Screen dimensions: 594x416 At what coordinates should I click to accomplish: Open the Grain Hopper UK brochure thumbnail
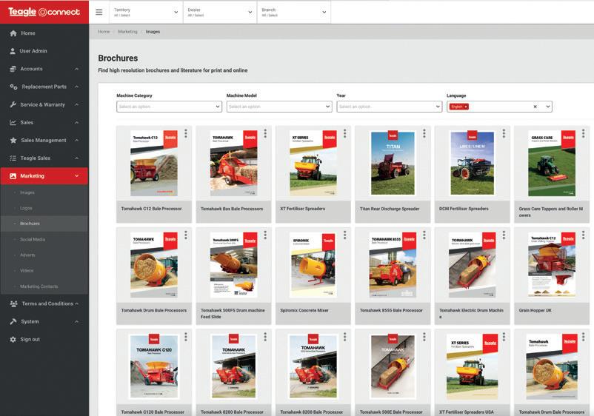coord(552,264)
